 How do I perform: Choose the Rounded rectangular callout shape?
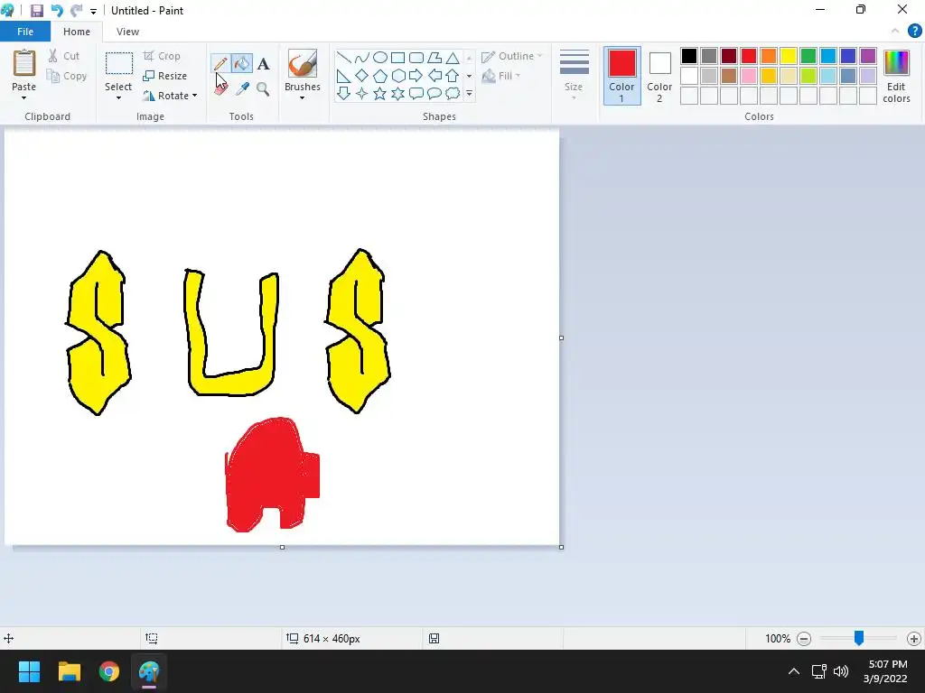click(416, 93)
